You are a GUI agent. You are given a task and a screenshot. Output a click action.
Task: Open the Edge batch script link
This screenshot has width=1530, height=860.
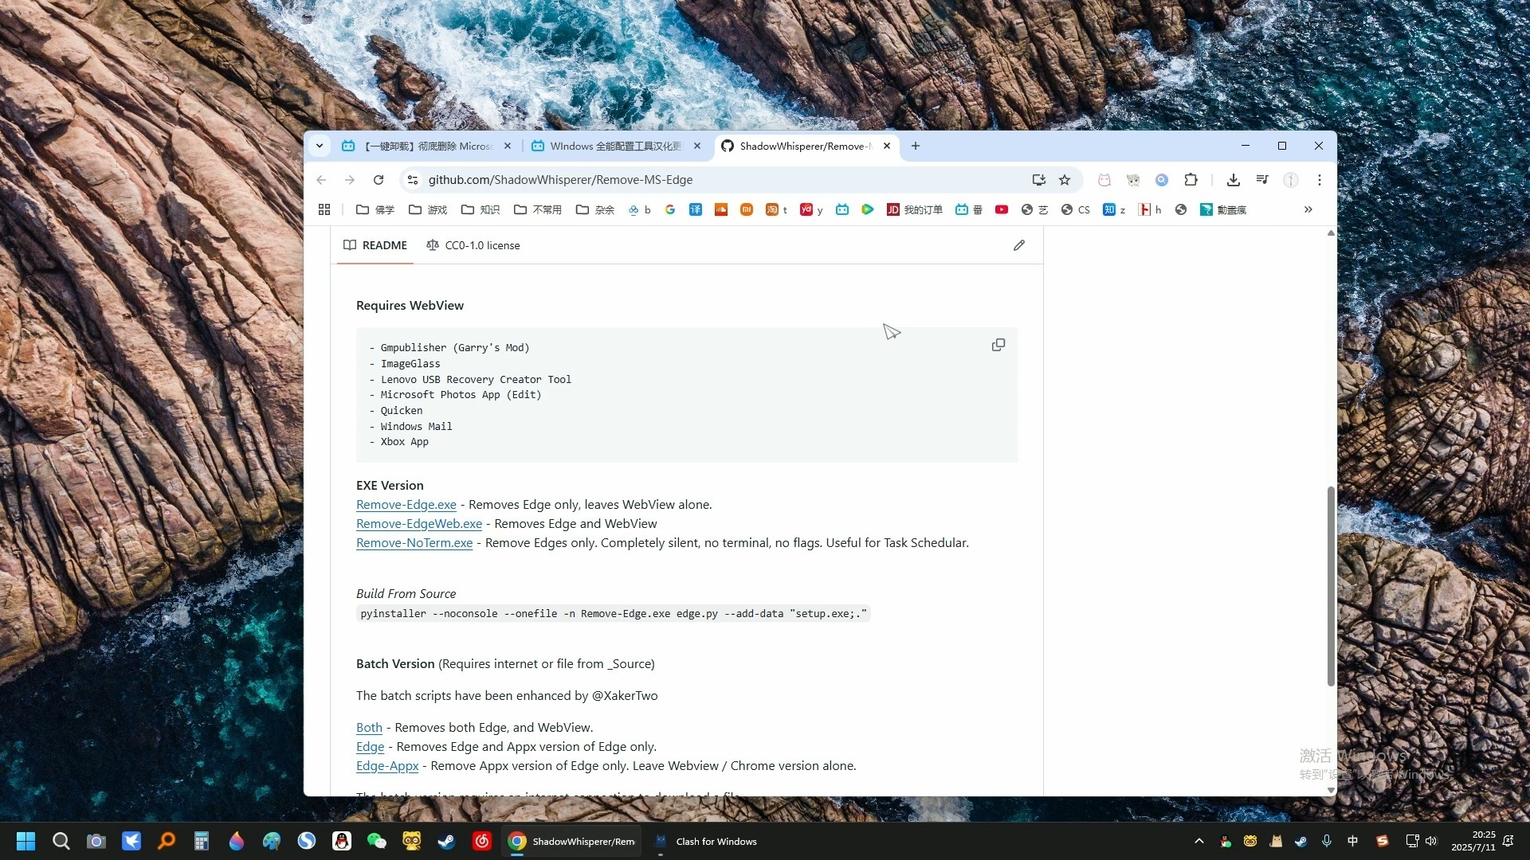coord(370,747)
